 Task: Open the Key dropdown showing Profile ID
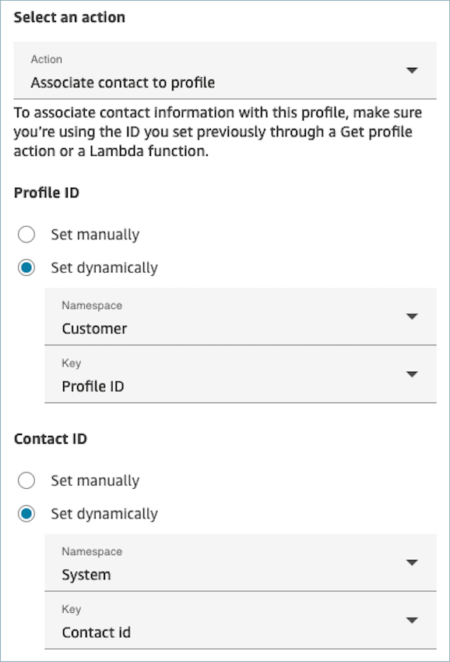234,374
